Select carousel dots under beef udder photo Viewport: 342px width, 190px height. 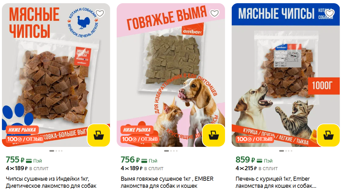[171, 151]
